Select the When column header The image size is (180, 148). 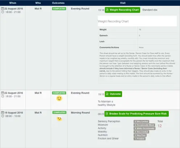(x=13, y=3)
